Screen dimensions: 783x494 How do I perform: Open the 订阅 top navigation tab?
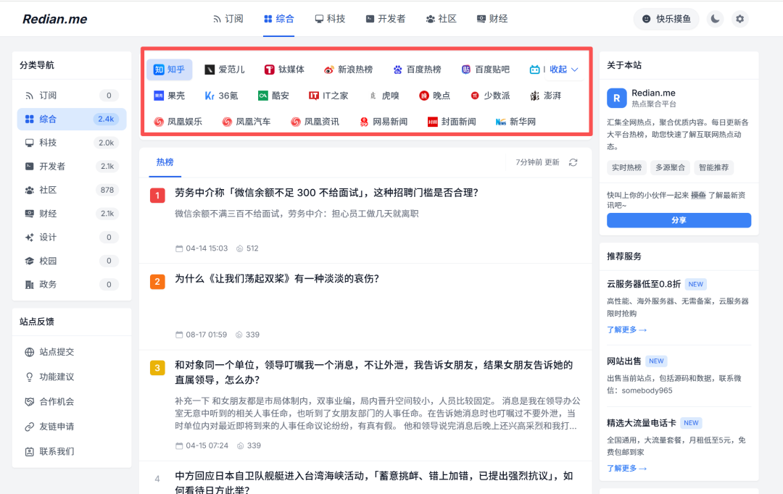(228, 19)
